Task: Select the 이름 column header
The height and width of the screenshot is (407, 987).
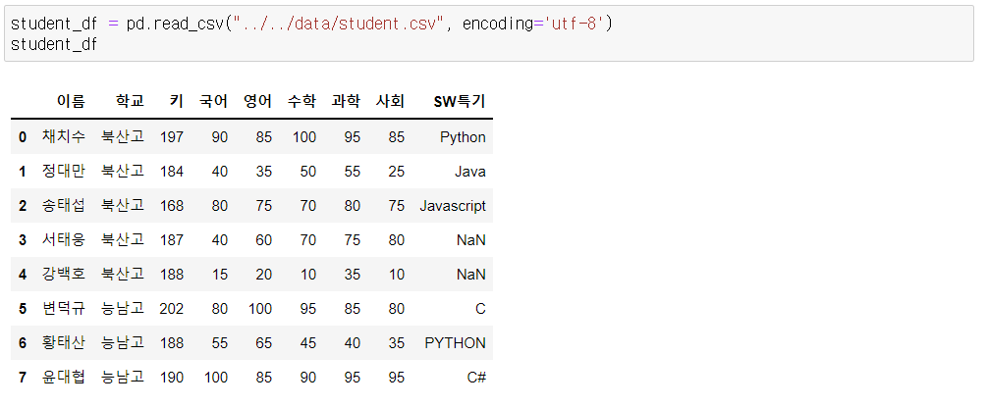Action: click(x=71, y=101)
